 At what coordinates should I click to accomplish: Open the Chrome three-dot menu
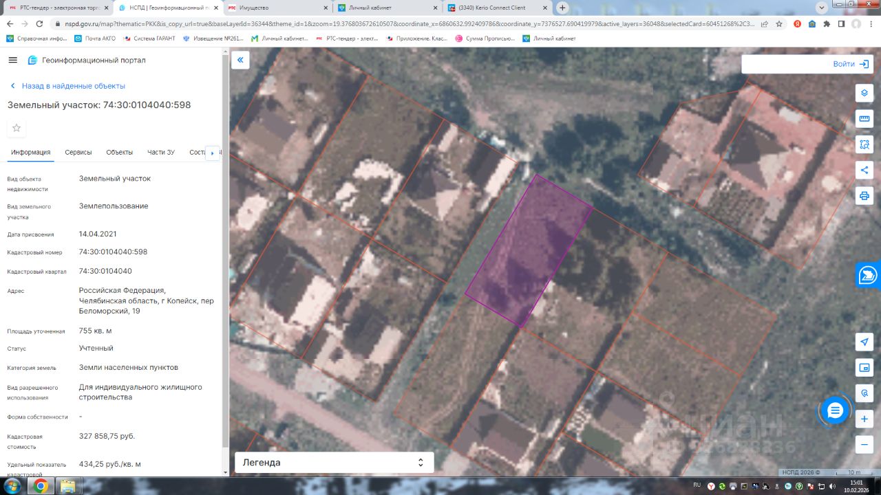coord(871,23)
